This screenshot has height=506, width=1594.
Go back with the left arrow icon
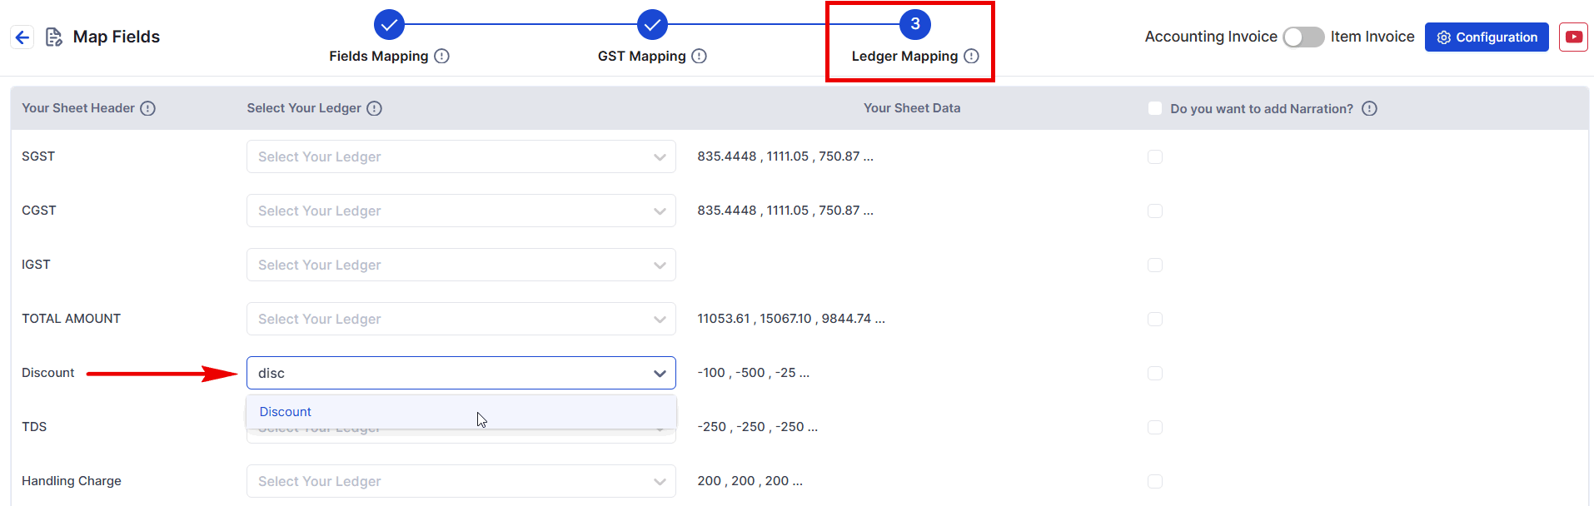coord(22,37)
